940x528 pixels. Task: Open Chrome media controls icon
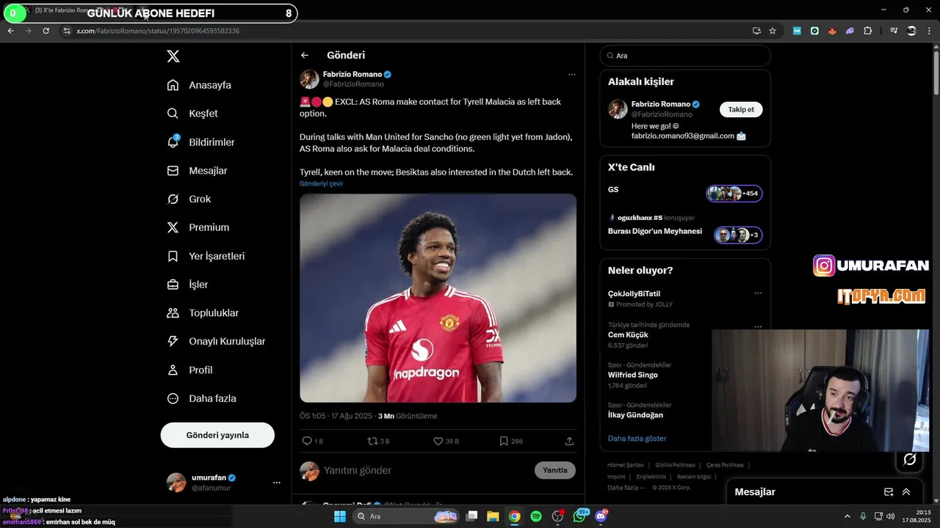pos(894,31)
